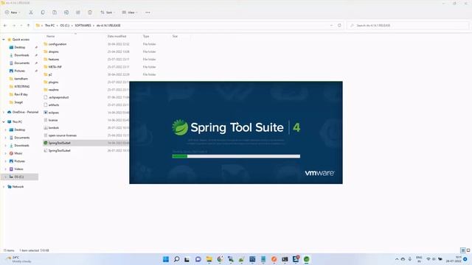Screen dimensions: 472x265
Task: Click the Copy icon in toolbar
Action: [43, 13]
